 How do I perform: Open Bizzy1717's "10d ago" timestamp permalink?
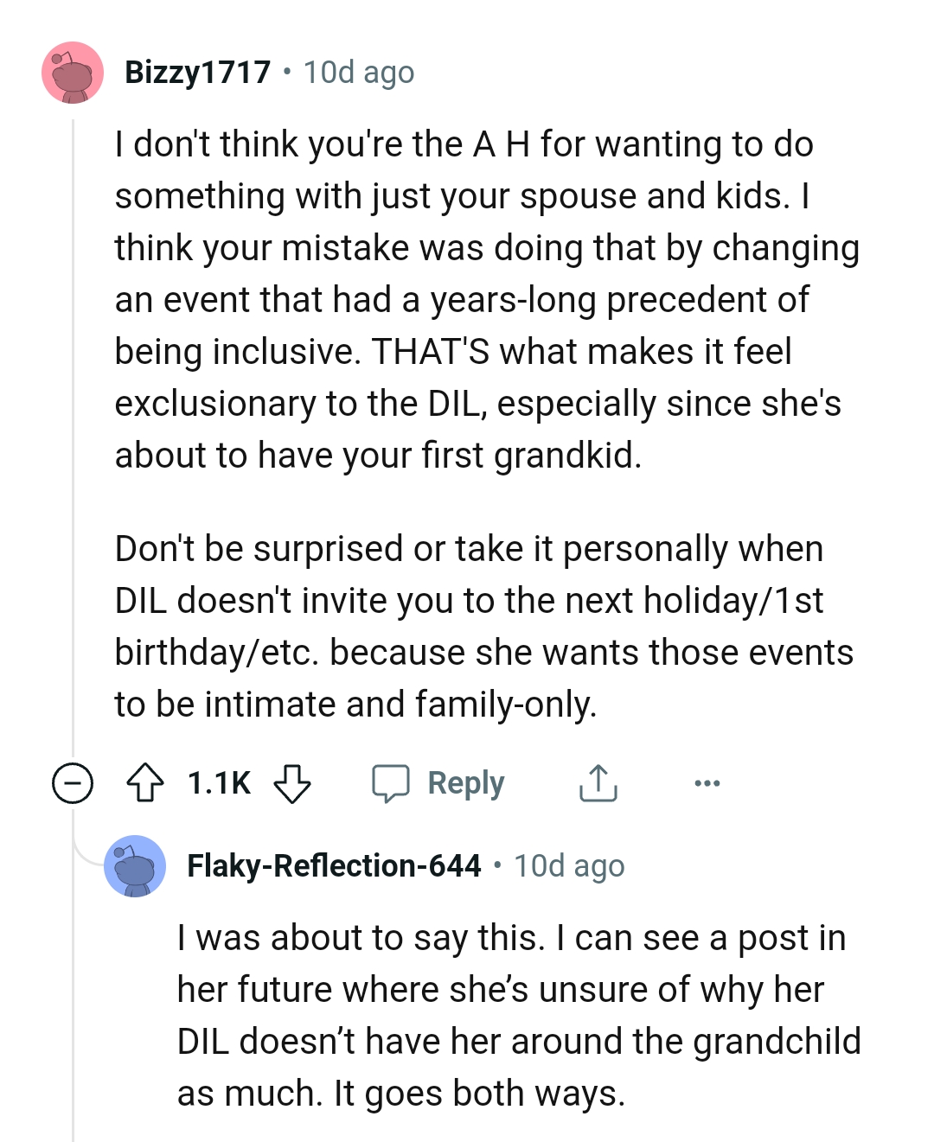359,73
